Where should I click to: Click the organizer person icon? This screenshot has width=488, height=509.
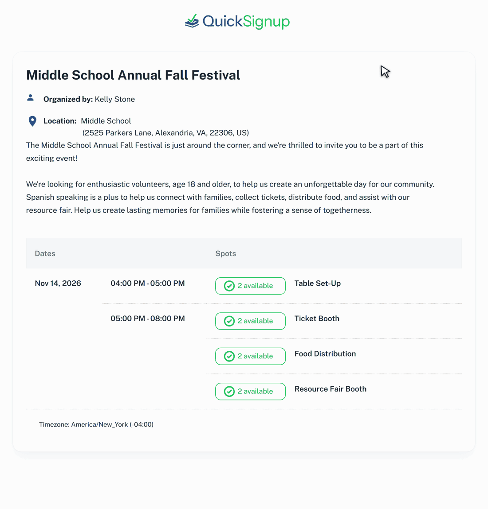[30, 98]
